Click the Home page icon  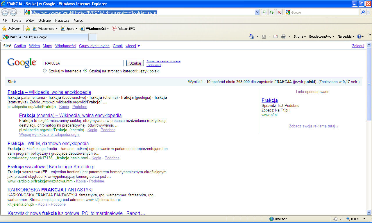click(x=252, y=36)
